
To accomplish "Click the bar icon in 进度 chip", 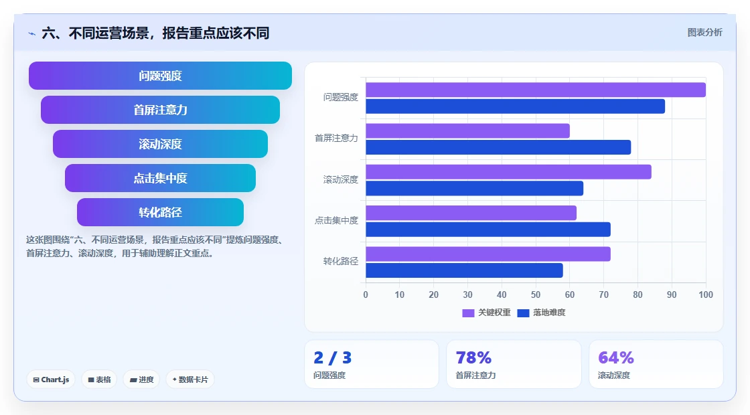I will coord(133,380).
